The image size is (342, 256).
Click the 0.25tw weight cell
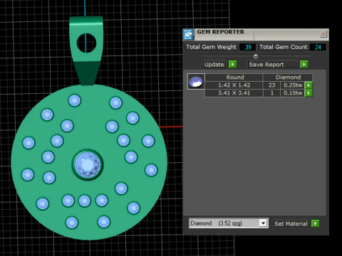pos(293,85)
